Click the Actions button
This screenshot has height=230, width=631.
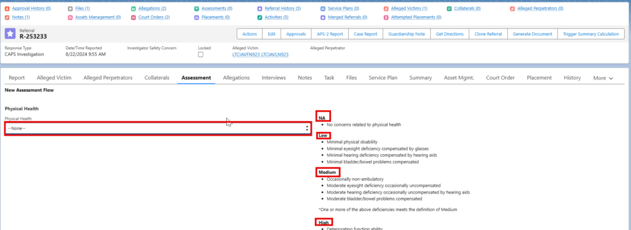(x=250, y=34)
